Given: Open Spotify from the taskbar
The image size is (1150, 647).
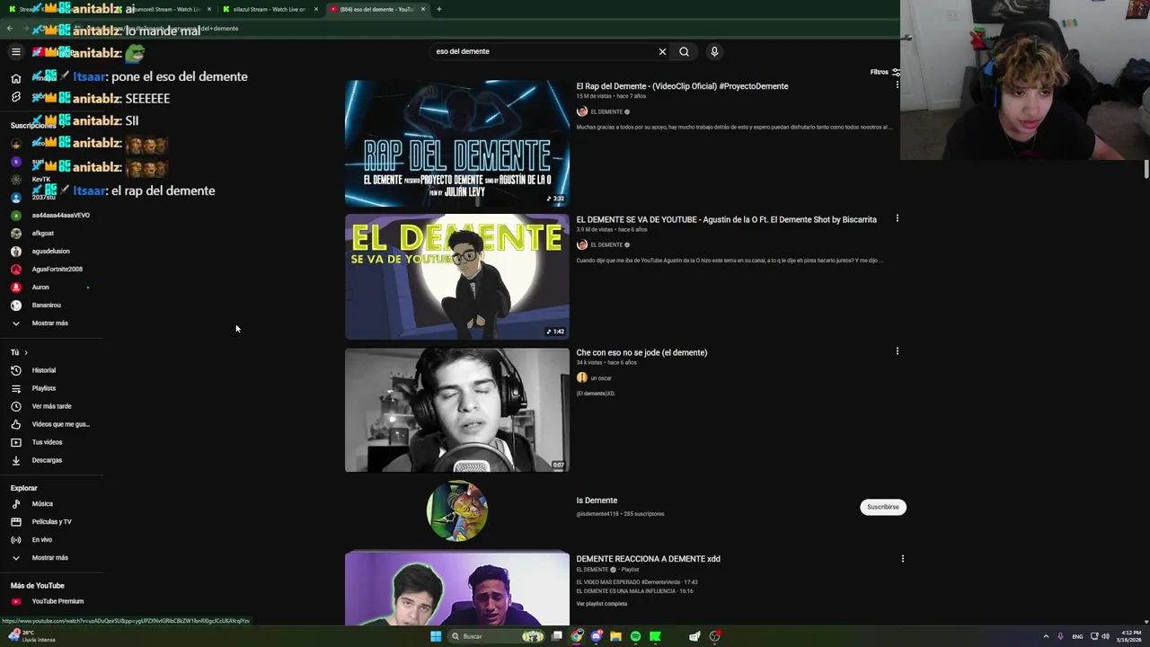Looking at the screenshot, I should pos(635,636).
